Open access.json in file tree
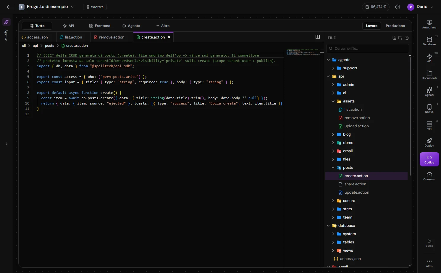This screenshot has width=441, height=273. pyautogui.click(x=367, y=259)
